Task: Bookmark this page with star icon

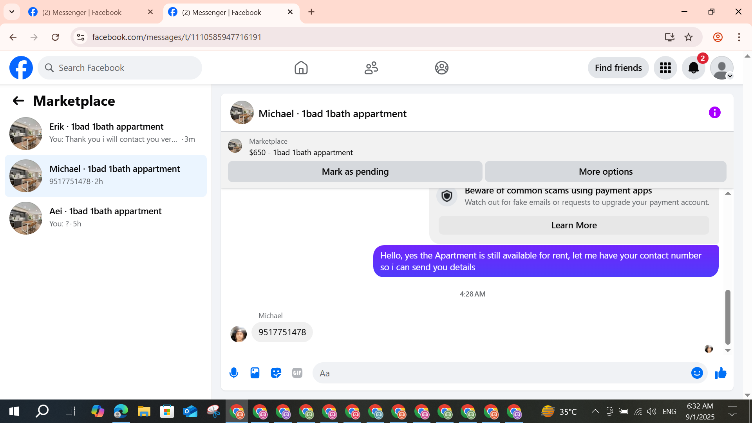Action: pyautogui.click(x=688, y=37)
